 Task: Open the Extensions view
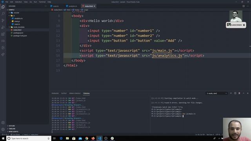3,34
